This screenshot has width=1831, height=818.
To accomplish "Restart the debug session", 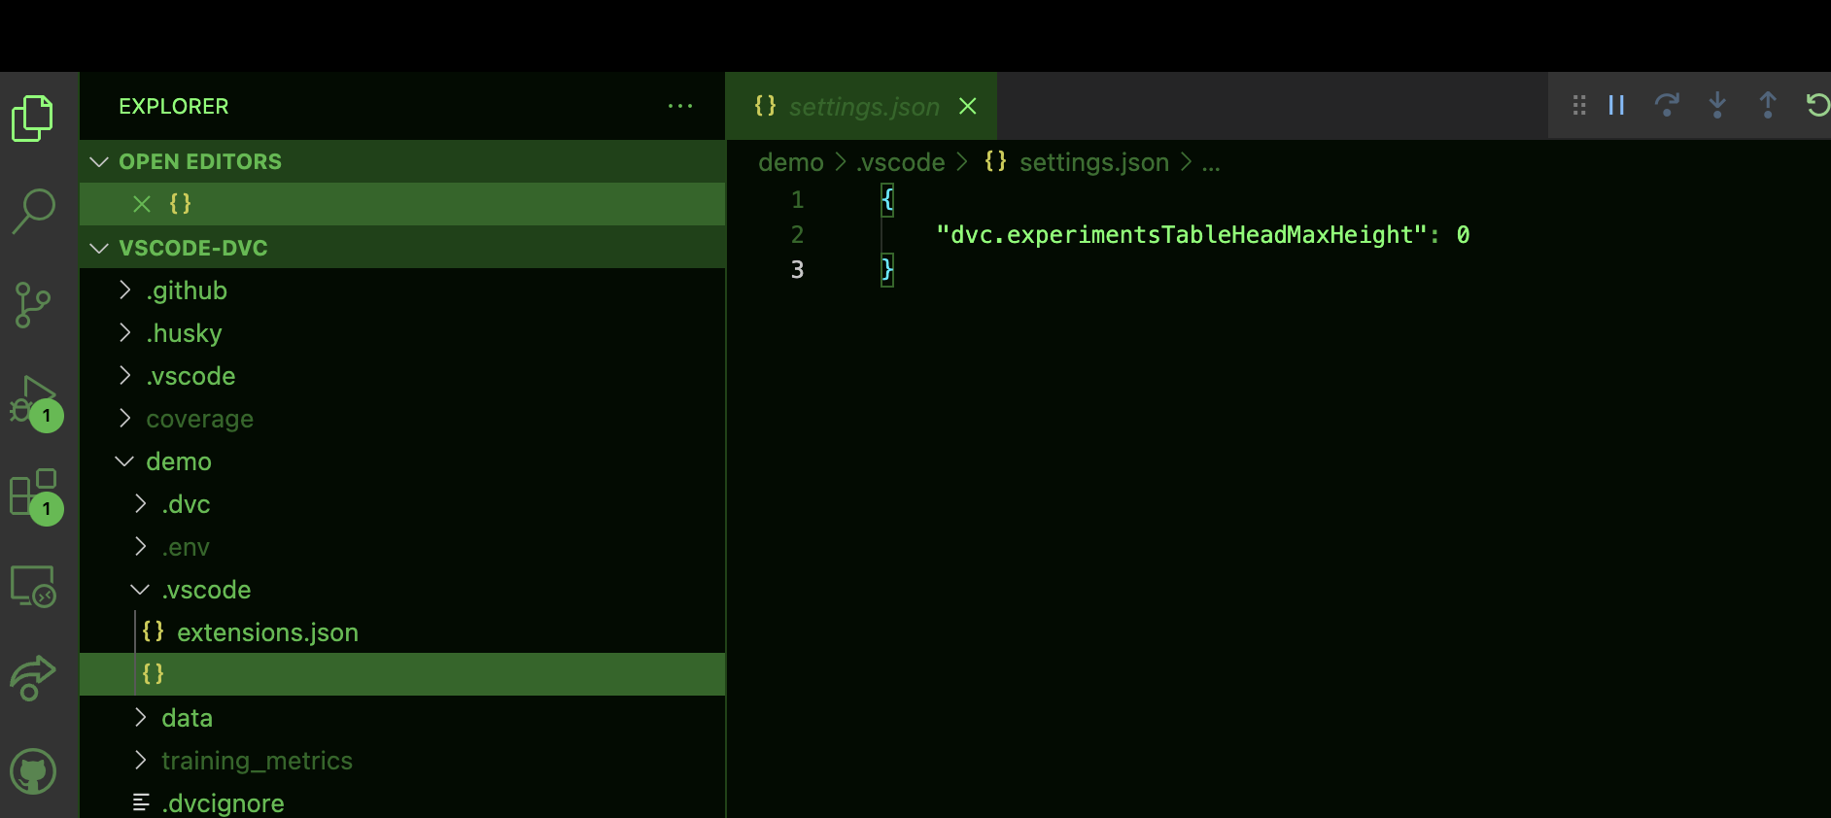I will tap(1817, 105).
